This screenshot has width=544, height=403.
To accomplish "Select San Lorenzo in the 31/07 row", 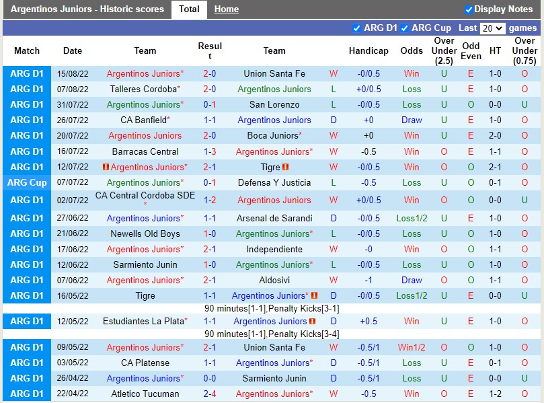I will click(x=274, y=104).
